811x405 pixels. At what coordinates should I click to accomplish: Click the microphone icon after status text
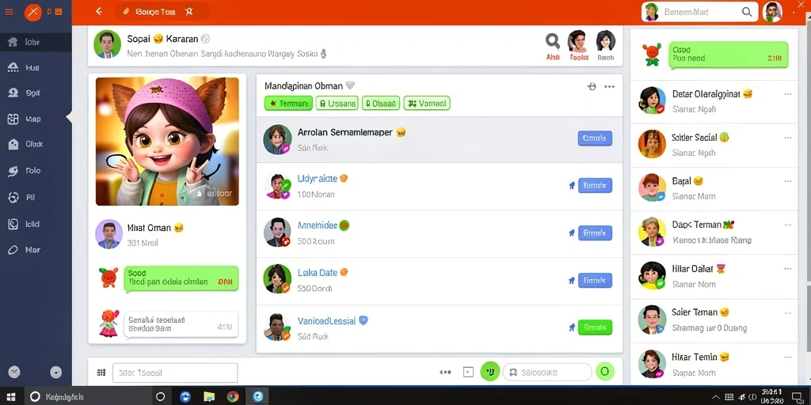pos(324,53)
